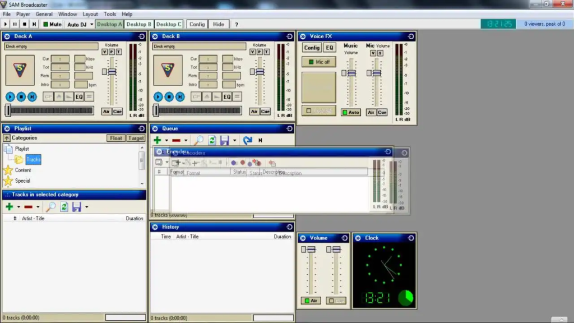The image size is (574, 323).
Task: Open Config in the Voice FX panel
Action: pos(312,48)
